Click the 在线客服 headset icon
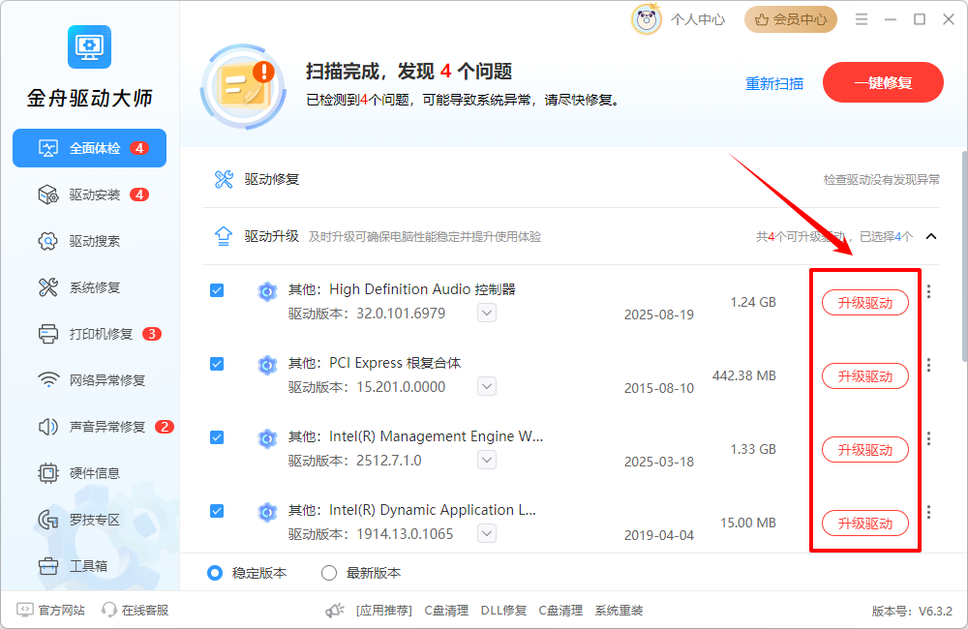 point(109,610)
